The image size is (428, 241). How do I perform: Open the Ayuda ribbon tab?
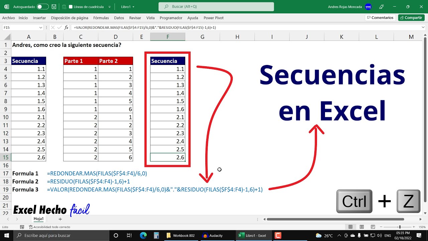coord(193,18)
